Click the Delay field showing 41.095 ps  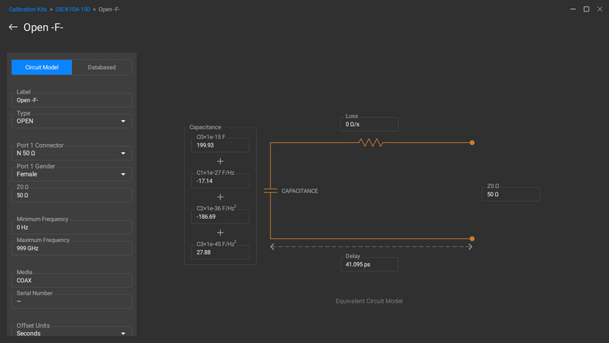pos(369,264)
